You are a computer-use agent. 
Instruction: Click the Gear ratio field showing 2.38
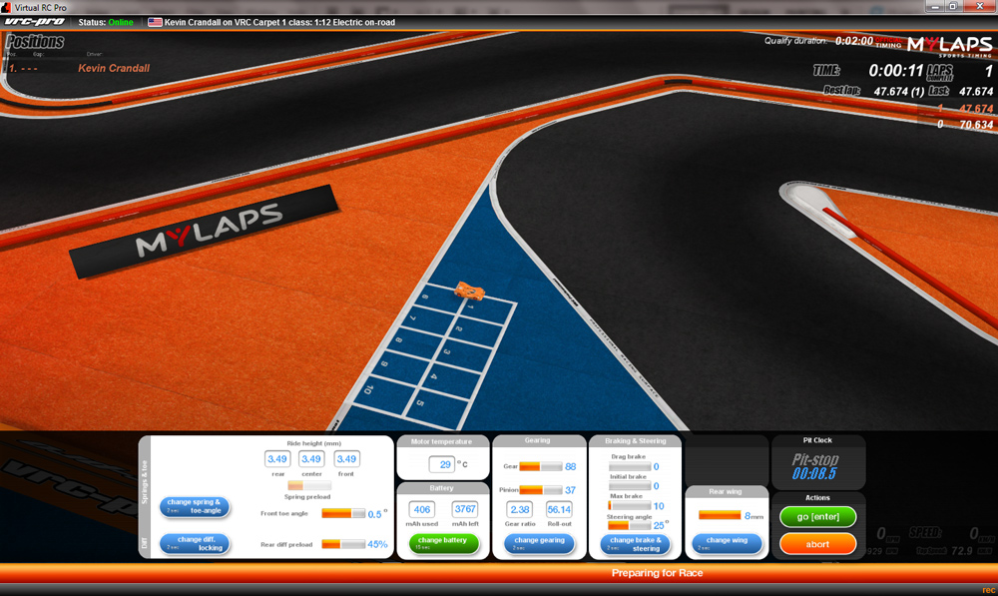520,509
